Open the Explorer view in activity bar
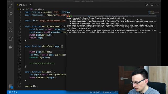168x94 pixels. pos(10,6)
